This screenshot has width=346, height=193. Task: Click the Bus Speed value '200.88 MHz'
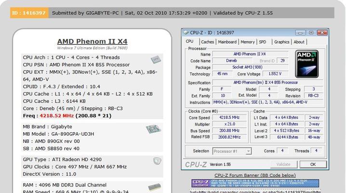pyautogui.click(x=229, y=130)
